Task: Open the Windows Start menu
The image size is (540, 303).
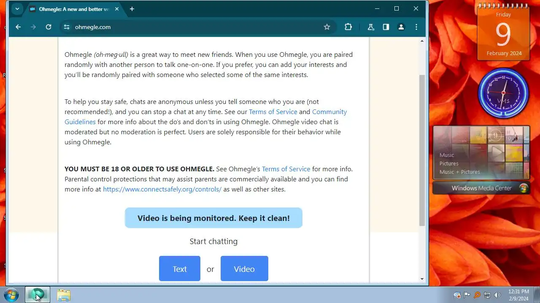Action: click(x=11, y=295)
